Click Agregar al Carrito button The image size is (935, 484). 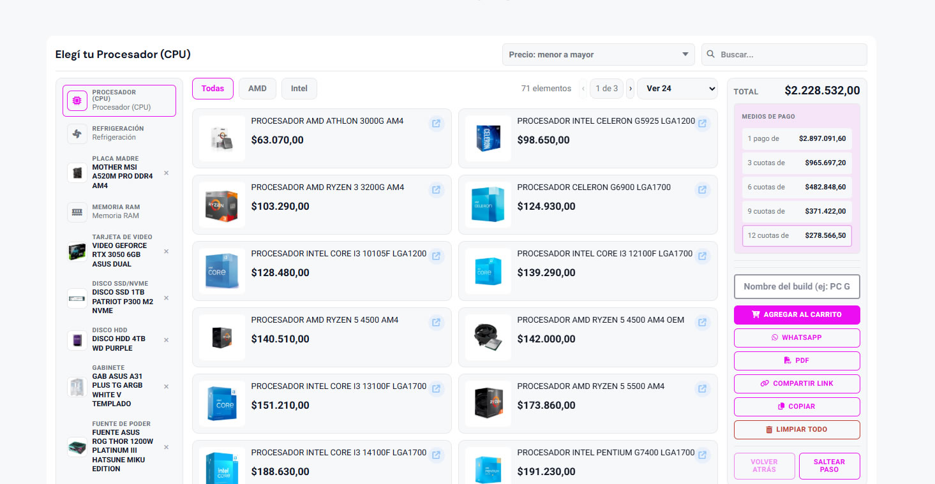(x=797, y=314)
